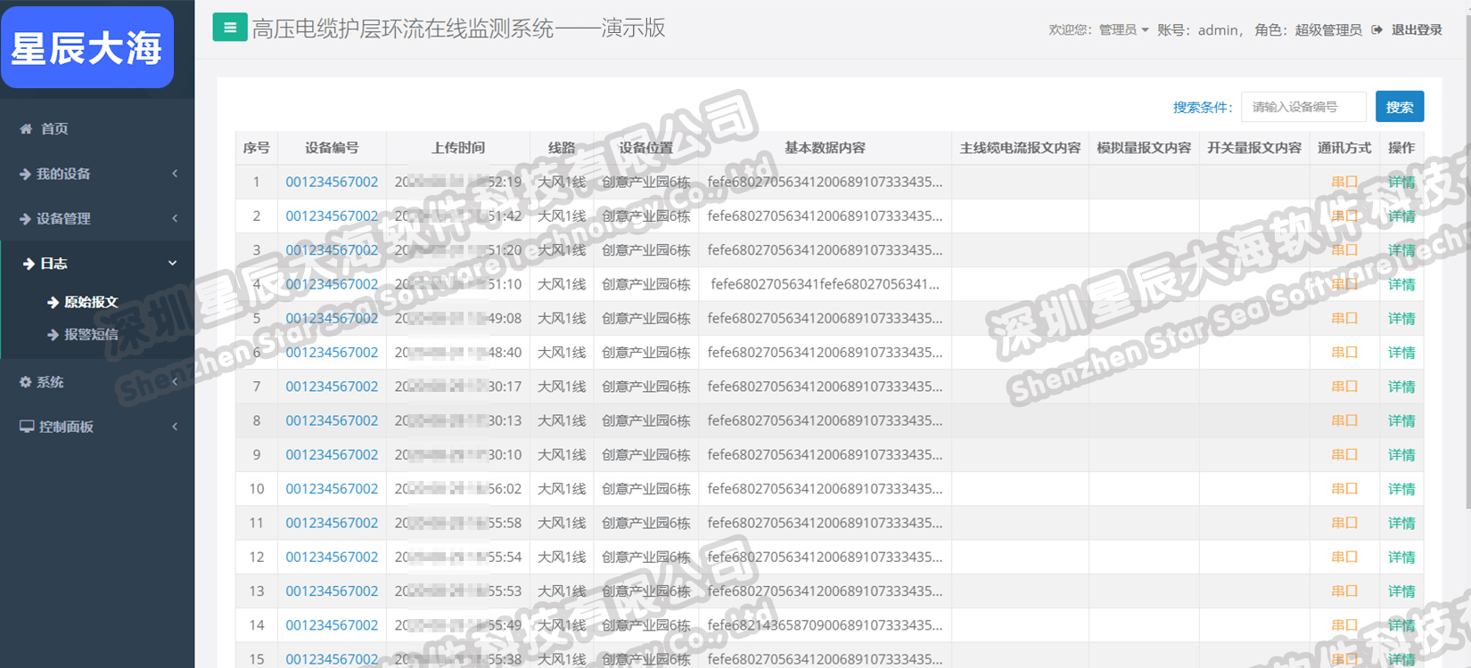The height and width of the screenshot is (668, 1471).
Task: Click the gear icon beside 系统
Action: [x=25, y=382]
